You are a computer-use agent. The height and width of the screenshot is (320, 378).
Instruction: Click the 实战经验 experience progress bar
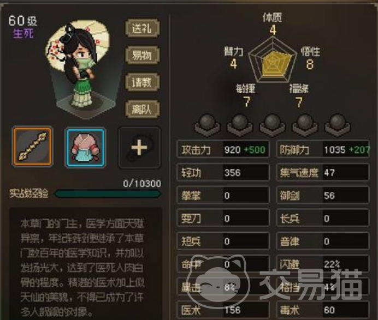tap(108, 194)
